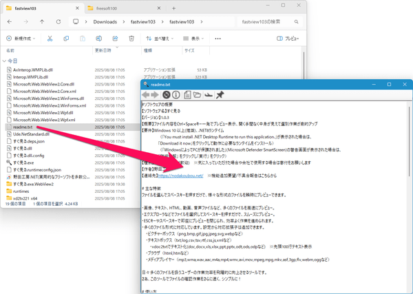Sort by 更新日時 column header
The width and height of the screenshot is (413, 294).
pyautogui.click(x=103, y=50)
